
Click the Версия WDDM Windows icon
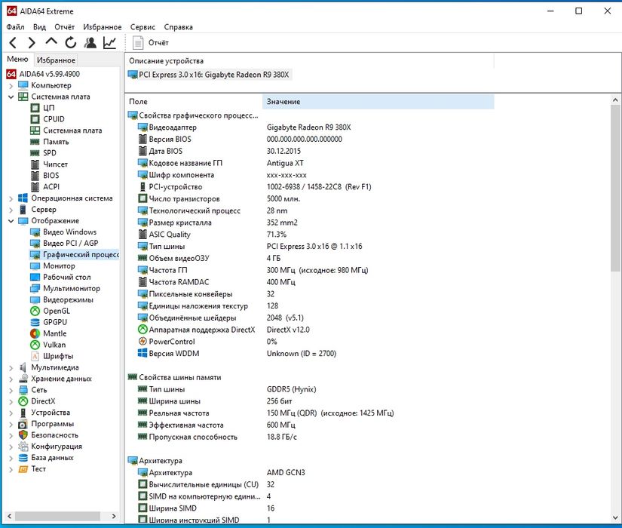(x=142, y=353)
